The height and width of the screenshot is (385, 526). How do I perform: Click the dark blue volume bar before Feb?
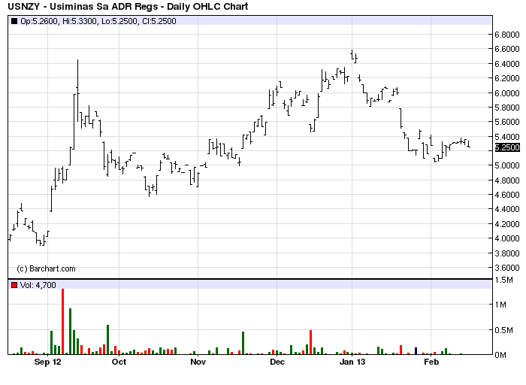416,351
